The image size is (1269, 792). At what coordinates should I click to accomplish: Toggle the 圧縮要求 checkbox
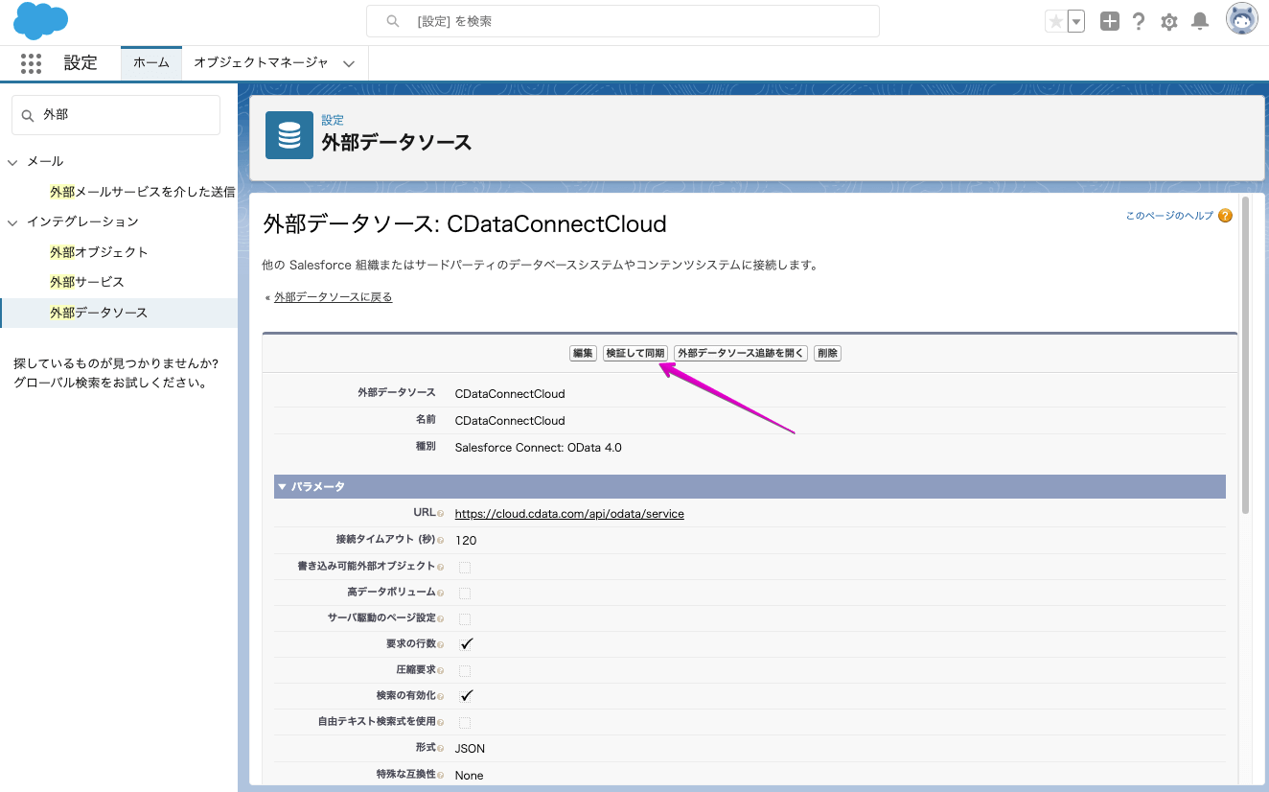(x=465, y=670)
